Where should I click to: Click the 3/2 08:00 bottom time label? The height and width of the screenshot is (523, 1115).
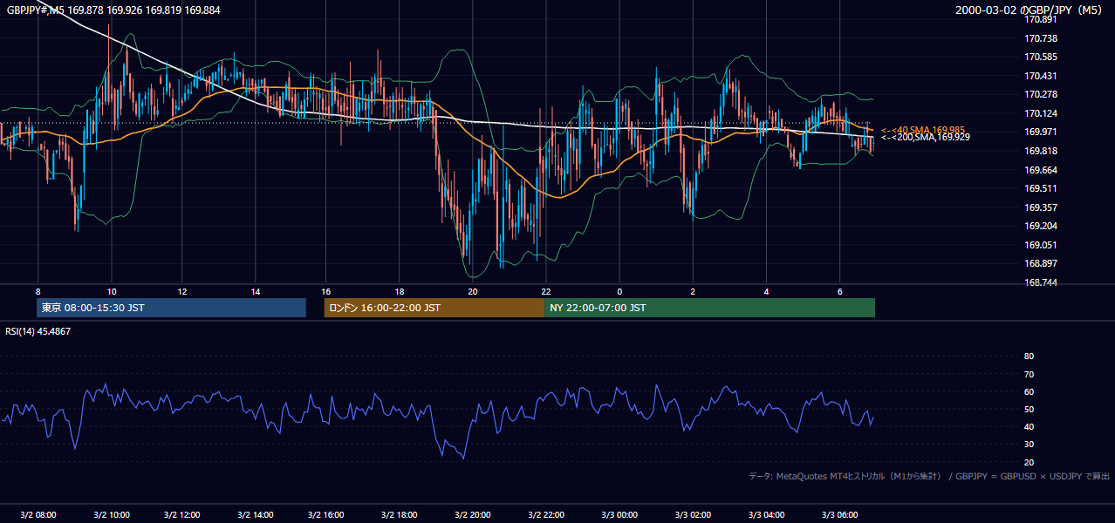click(38, 514)
